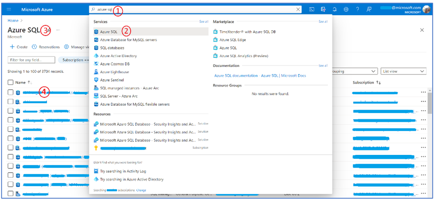
Task: Click the Azure Database for MySQL servers icon
Action: 96,40
